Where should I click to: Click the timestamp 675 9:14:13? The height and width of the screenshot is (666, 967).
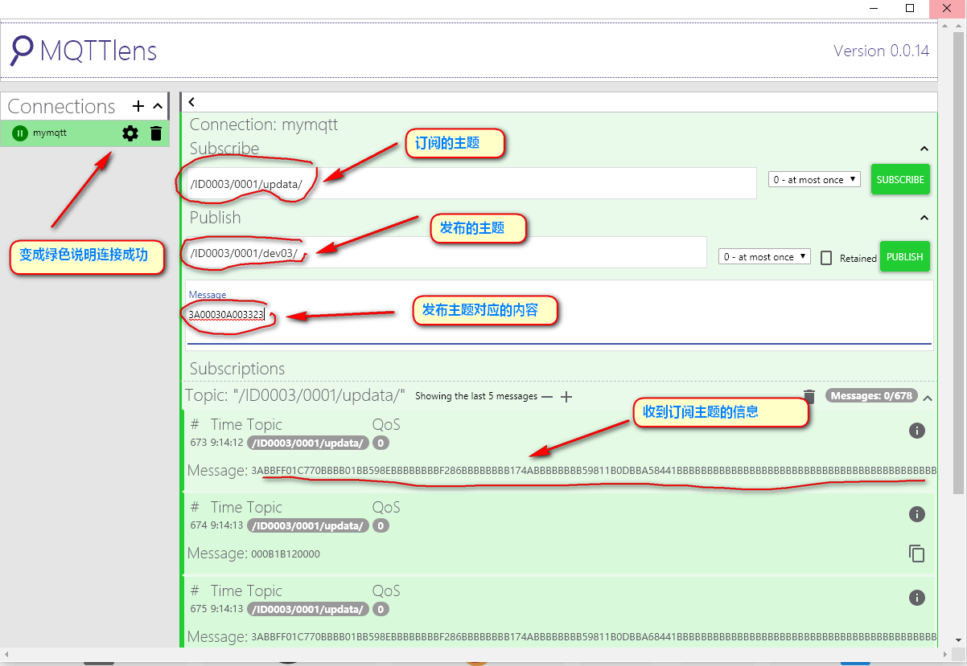(216, 610)
